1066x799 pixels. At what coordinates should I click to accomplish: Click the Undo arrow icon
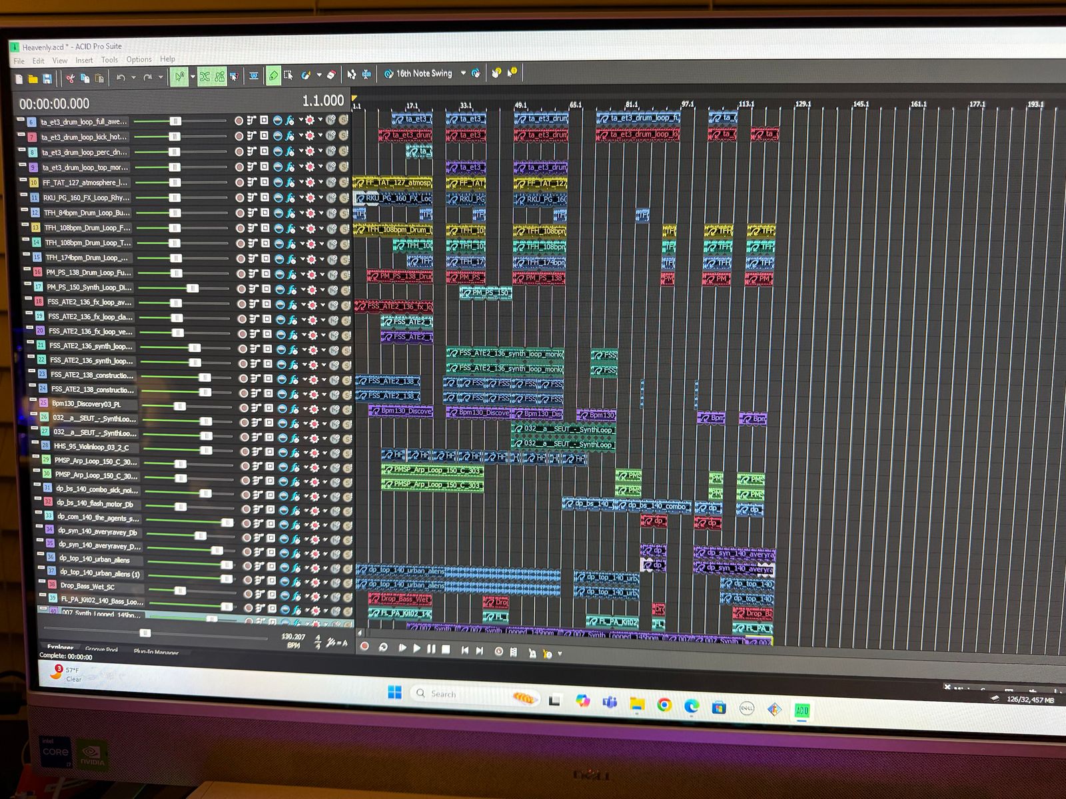(121, 78)
